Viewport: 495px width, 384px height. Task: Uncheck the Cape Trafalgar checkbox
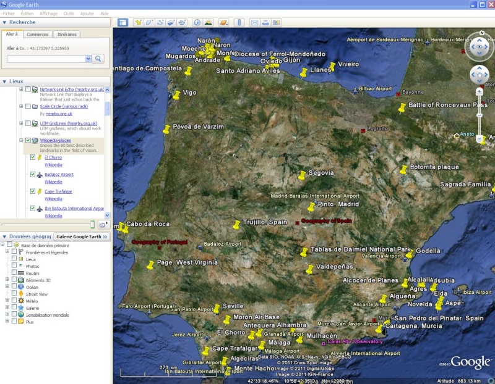pyautogui.click(x=33, y=191)
